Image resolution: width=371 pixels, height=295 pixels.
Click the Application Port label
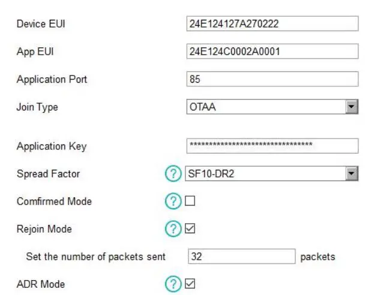52,79
